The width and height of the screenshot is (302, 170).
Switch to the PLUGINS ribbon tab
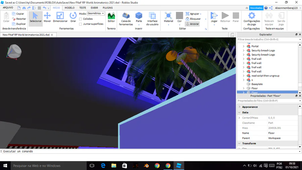(108, 8)
